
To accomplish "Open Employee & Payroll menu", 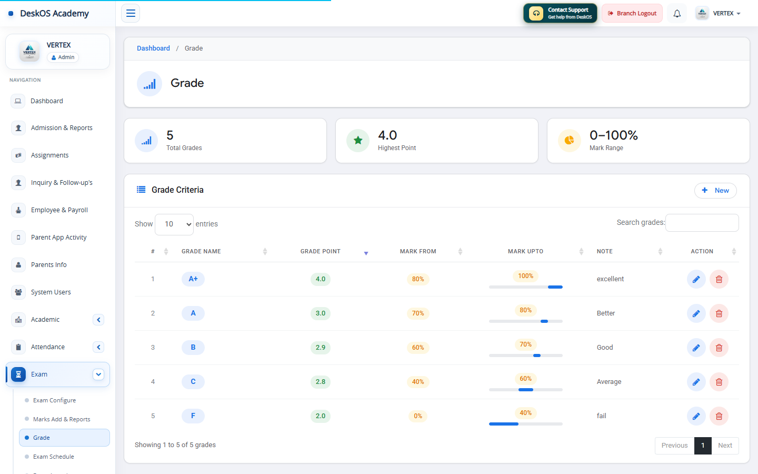I will pos(58,210).
